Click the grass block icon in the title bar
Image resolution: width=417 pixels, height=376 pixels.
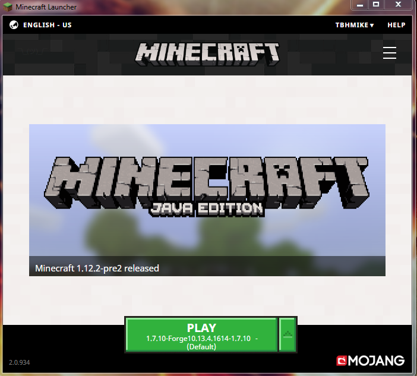click(8, 7)
